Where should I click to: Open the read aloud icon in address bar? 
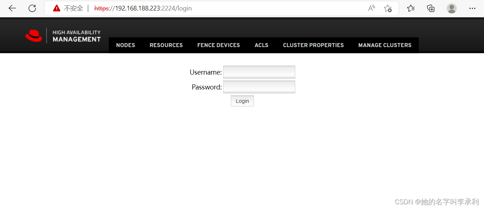click(371, 8)
